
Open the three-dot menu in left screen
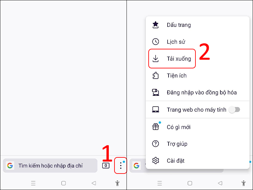121,166
